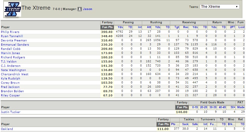
Task: Sort by Misc 2PT column
Action: tap(232, 27)
